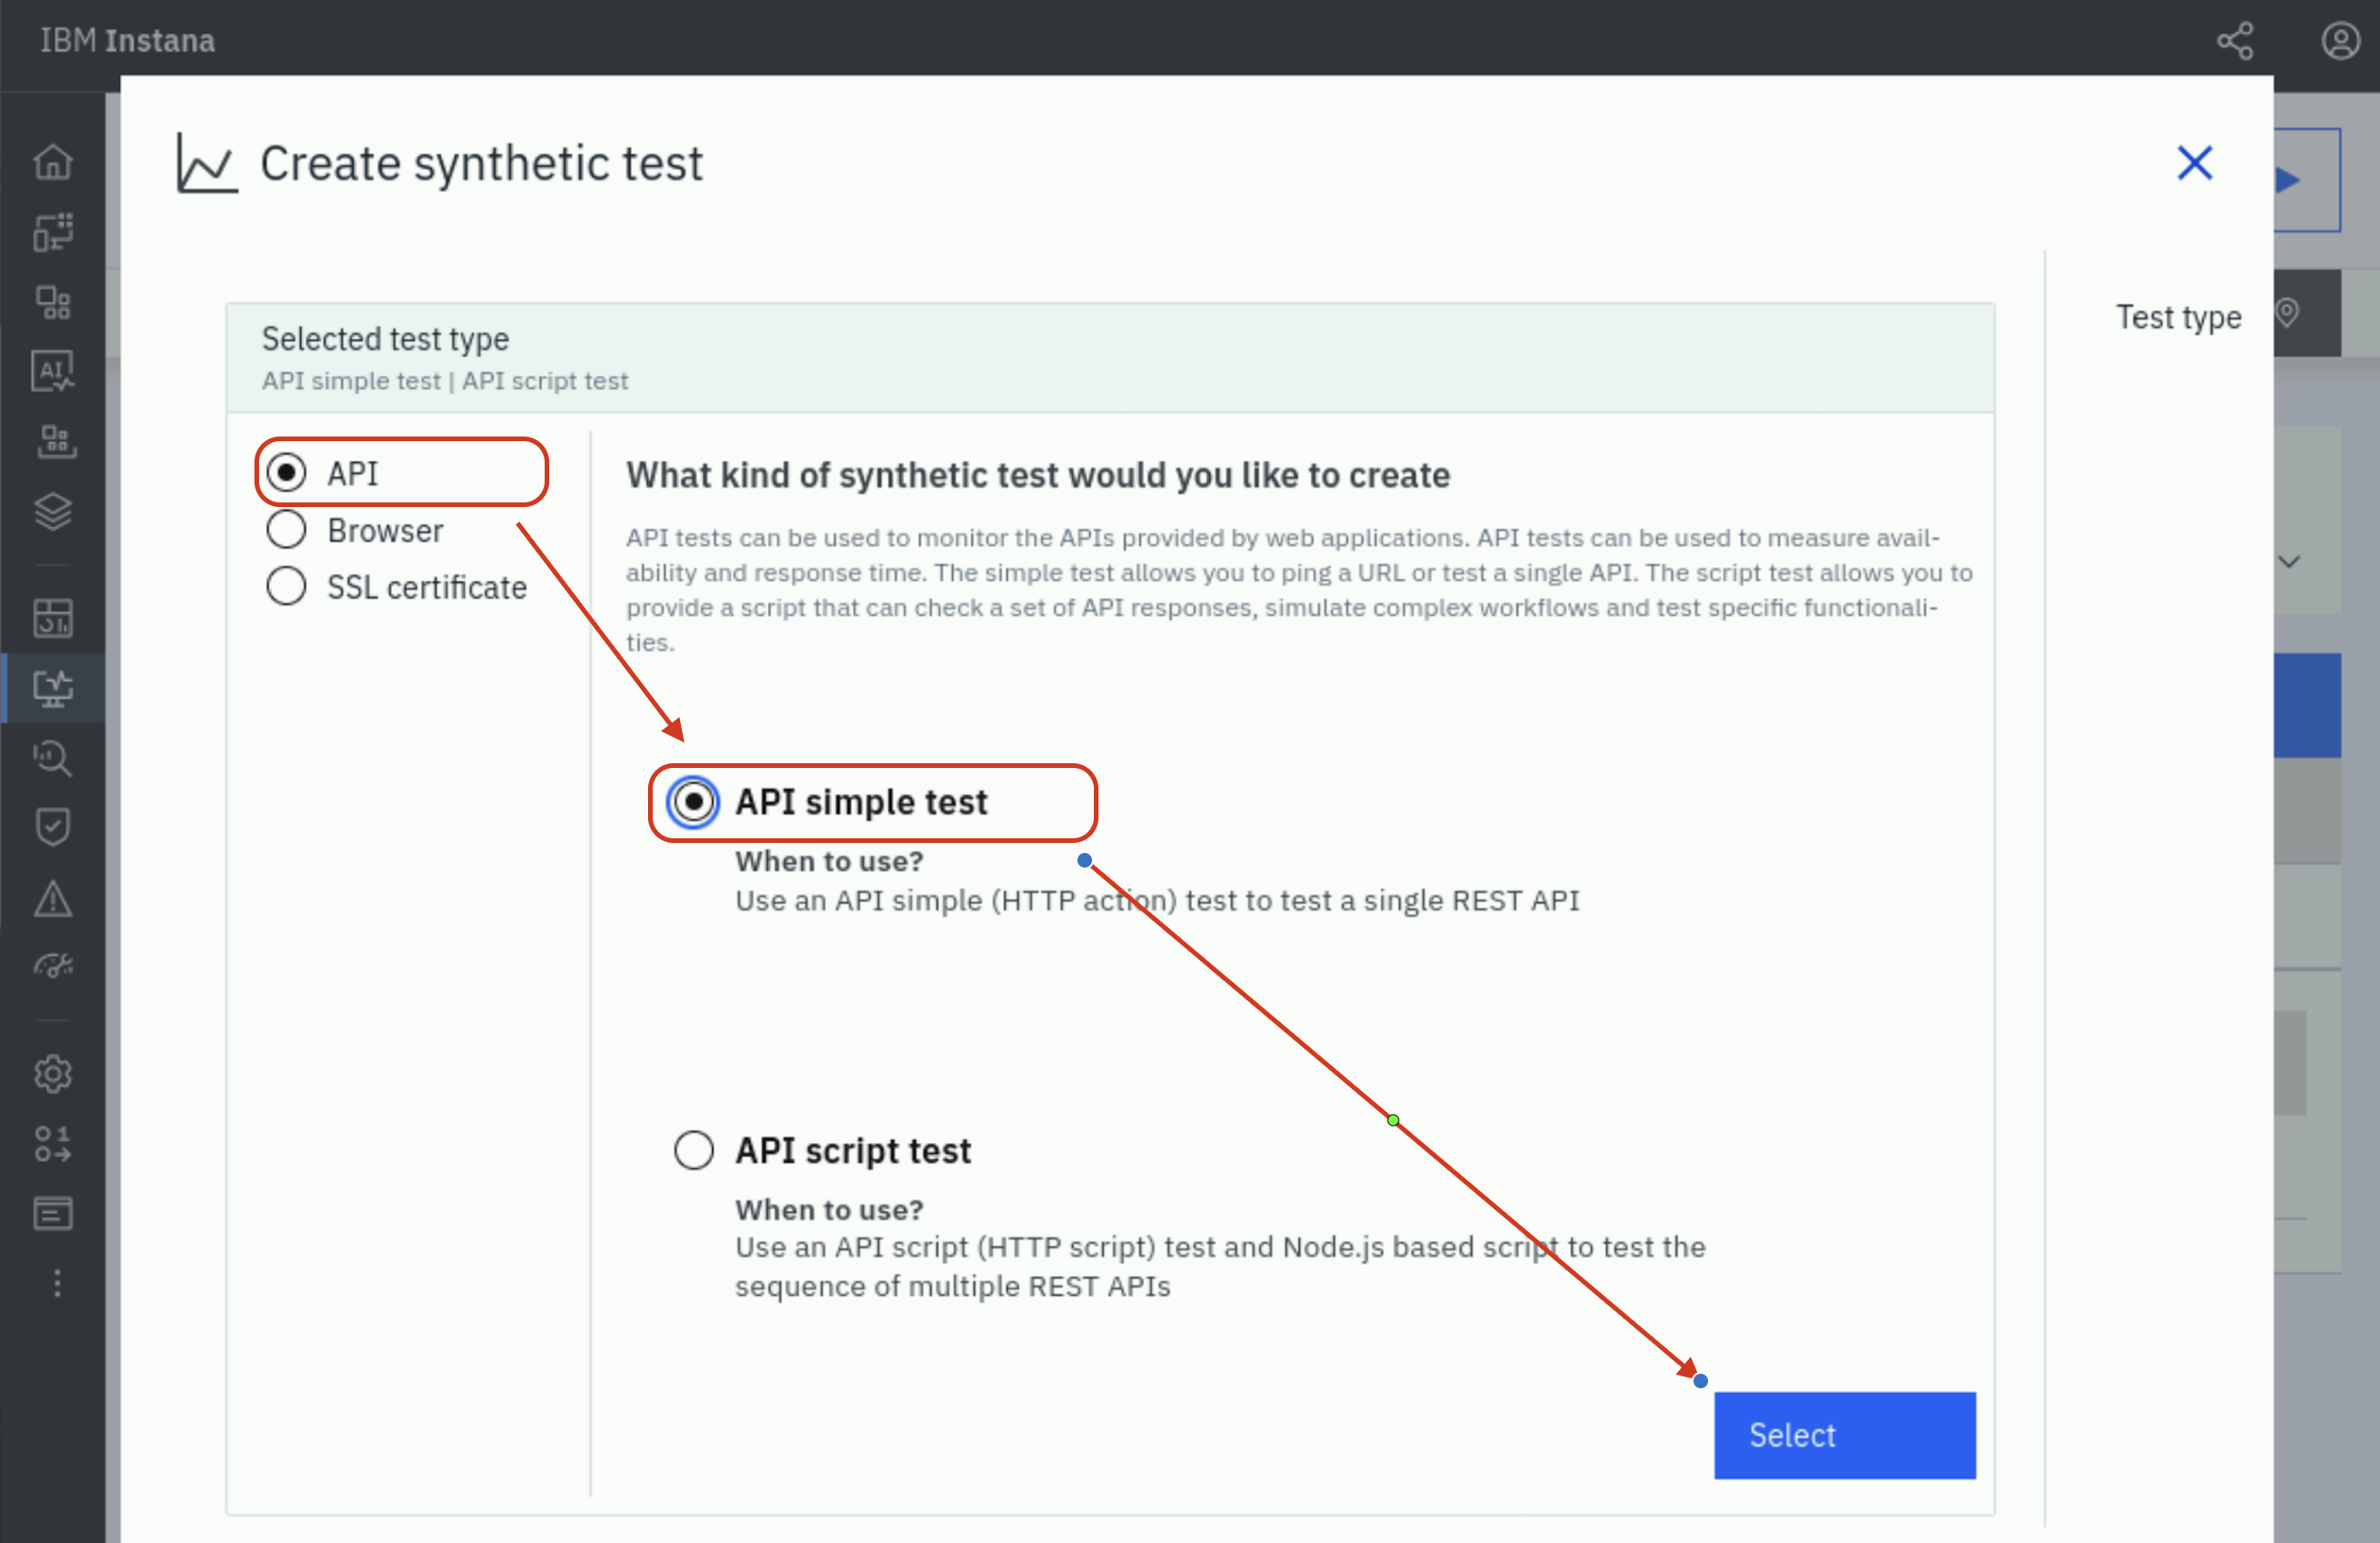Select the Browser radio button
The width and height of the screenshot is (2380, 1543).
(287, 530)
